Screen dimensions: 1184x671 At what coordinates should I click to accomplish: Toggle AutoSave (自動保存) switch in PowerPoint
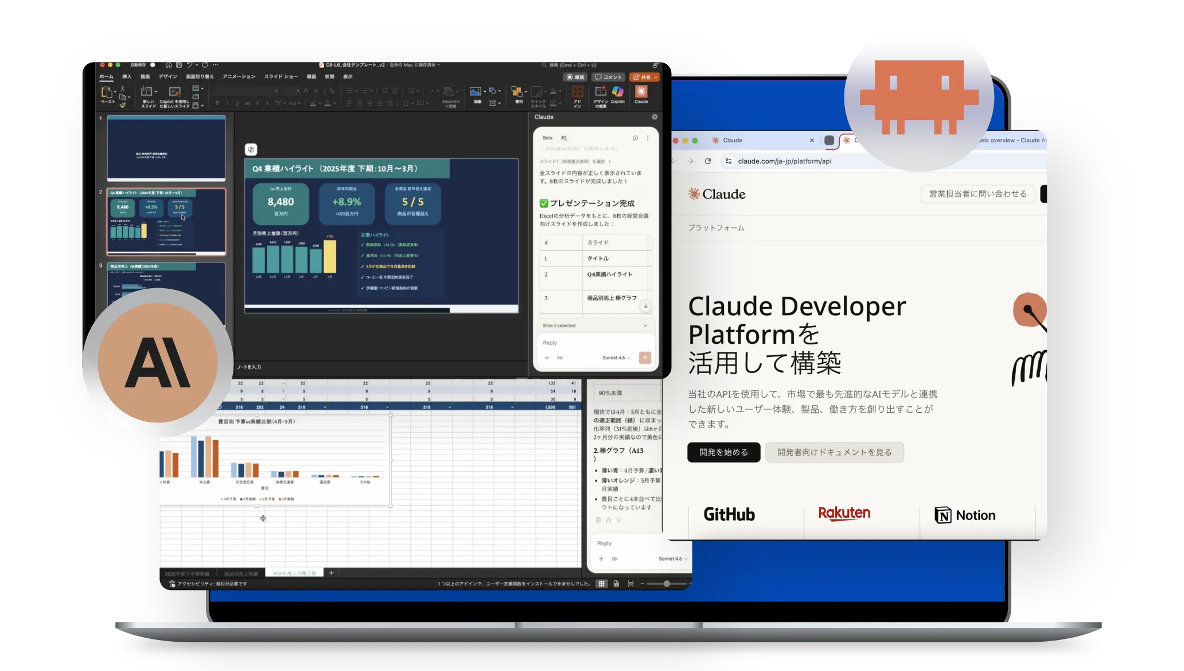point(153,65)
